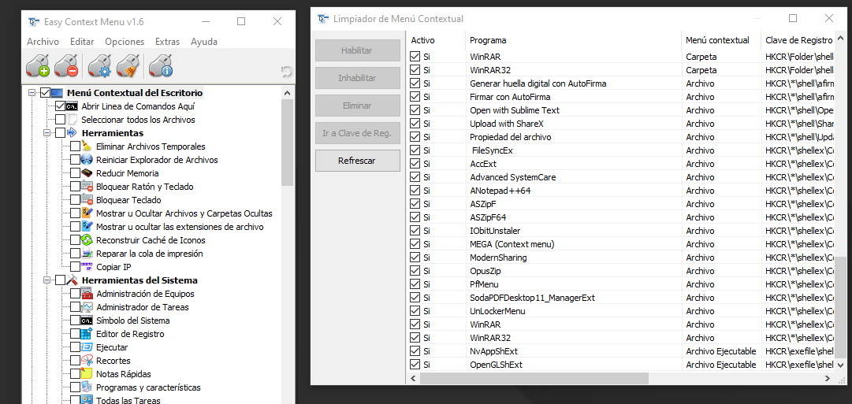Click the red minus mouse toolbar icon
852x404 pixels.
tap(68, 66)
